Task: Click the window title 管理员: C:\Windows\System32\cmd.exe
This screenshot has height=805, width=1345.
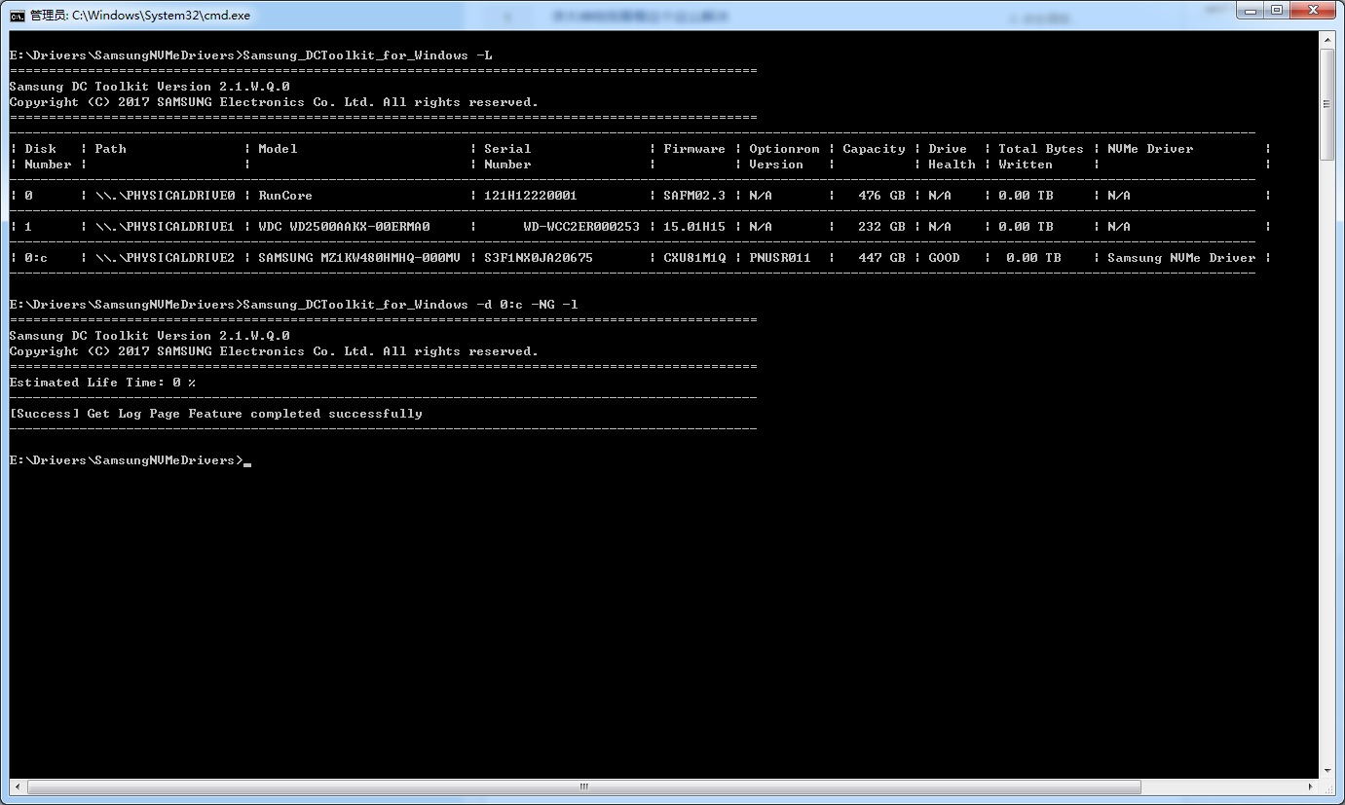Action: point(139,17)
